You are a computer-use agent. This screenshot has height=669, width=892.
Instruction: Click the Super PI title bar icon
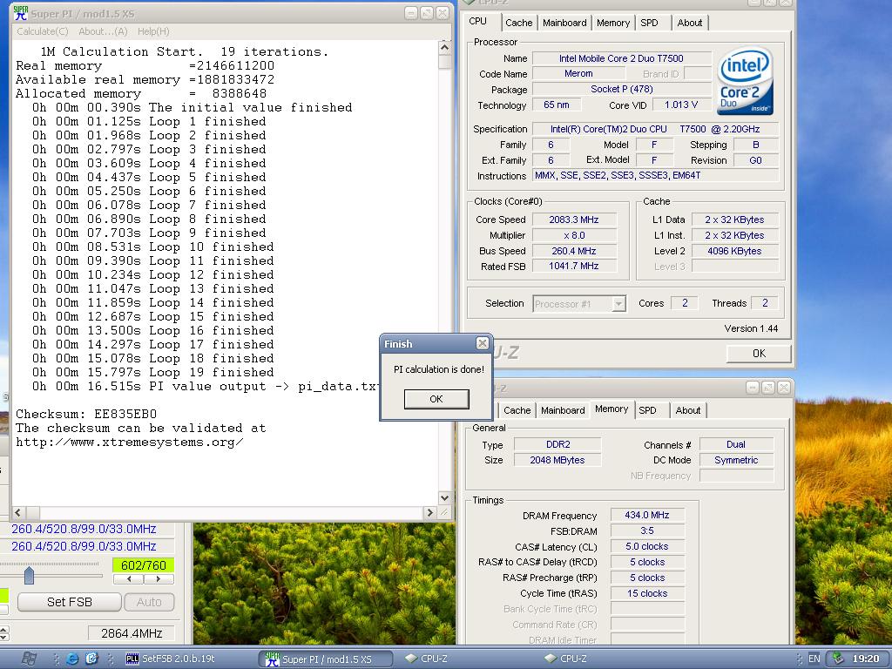(20, 13)
